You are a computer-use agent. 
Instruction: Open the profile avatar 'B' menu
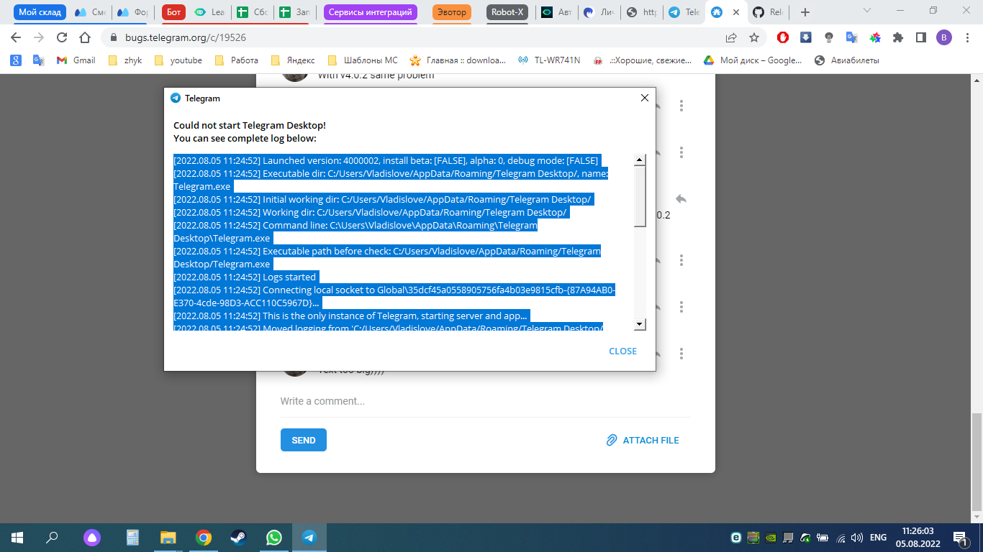point(944,37)
